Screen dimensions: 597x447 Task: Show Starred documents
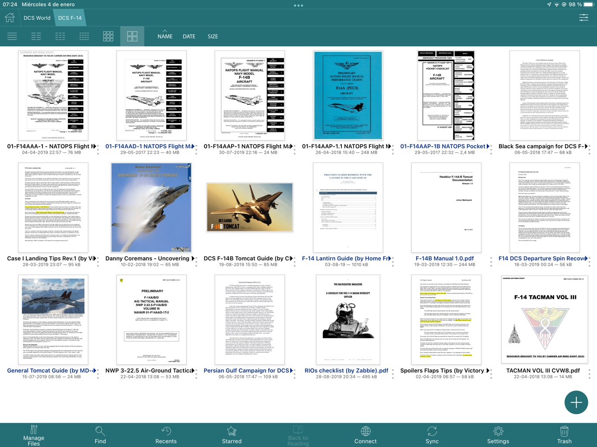[232, 435]
